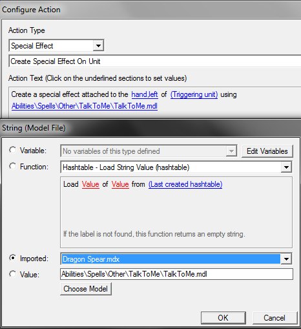Click the Value model path text field

[x=176, y=274]
